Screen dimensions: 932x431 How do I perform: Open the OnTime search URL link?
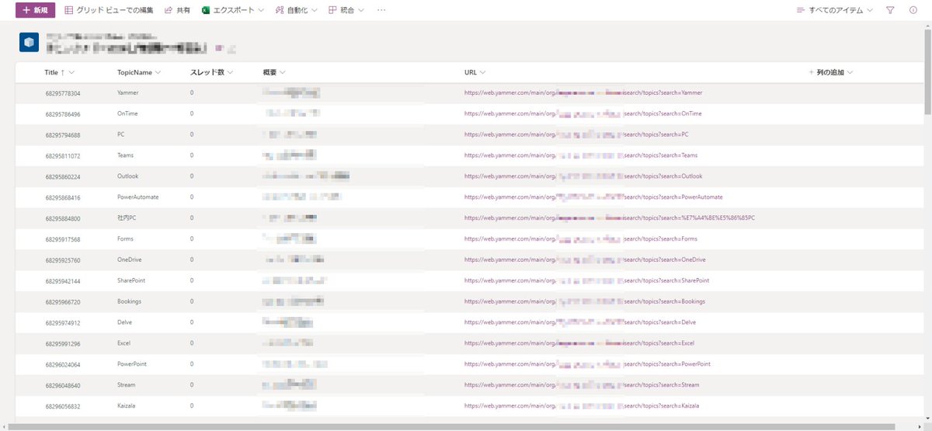coord(582,113)
